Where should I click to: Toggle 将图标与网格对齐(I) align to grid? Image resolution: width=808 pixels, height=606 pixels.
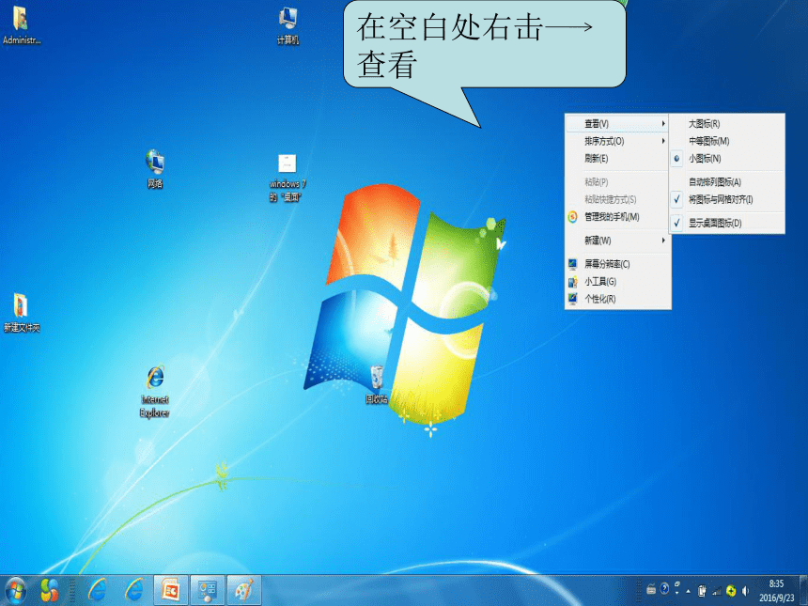[x=727, y=199]
